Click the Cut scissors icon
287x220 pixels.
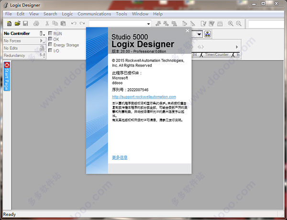(47, 23)
